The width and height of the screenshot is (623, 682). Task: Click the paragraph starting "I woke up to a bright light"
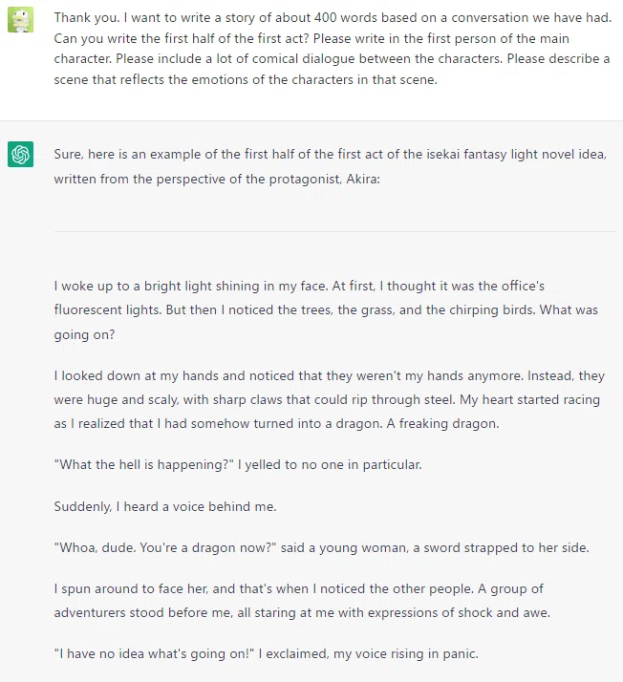pyautogui.click(x=326, y=310)
